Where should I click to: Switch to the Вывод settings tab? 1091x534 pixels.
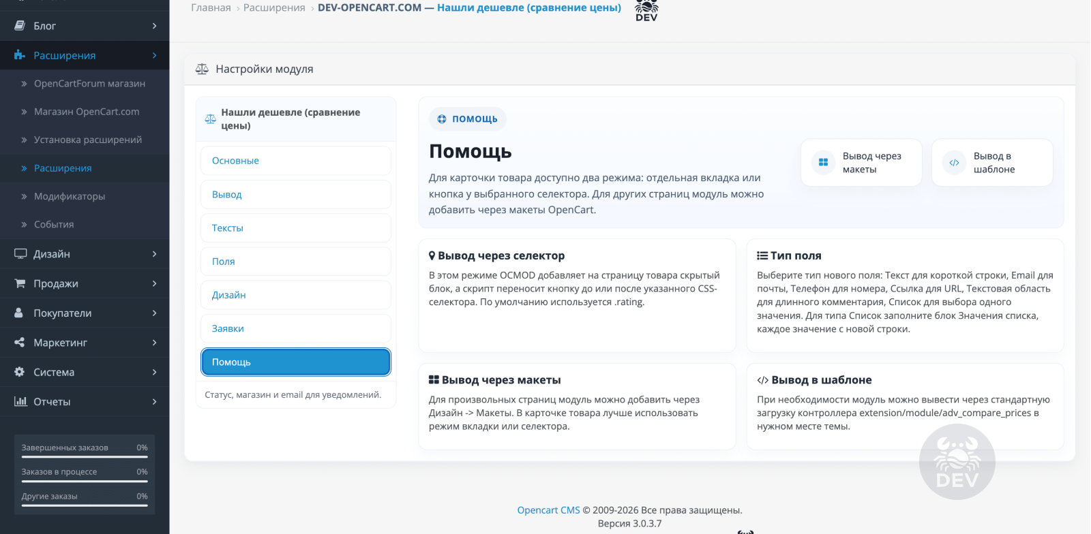point(296,194)
